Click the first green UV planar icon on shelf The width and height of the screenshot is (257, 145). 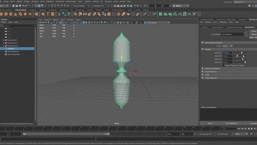click(x=161, y=14)
